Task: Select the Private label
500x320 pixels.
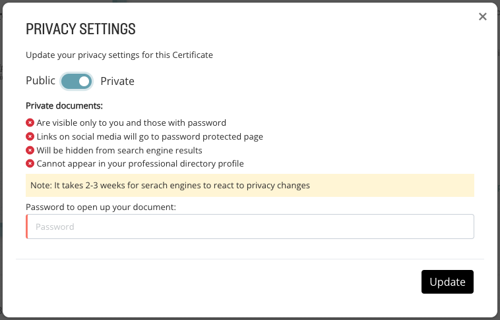Action: 117,81
